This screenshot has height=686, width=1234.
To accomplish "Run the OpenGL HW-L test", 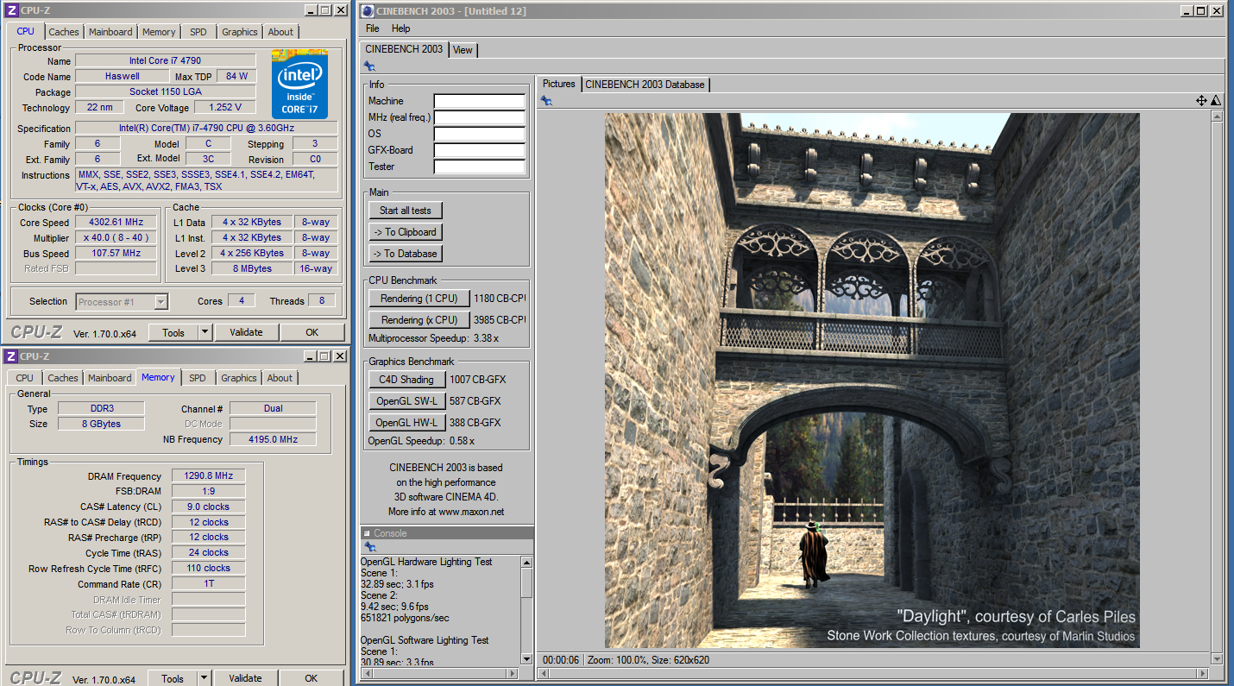I will click(407, 423).
